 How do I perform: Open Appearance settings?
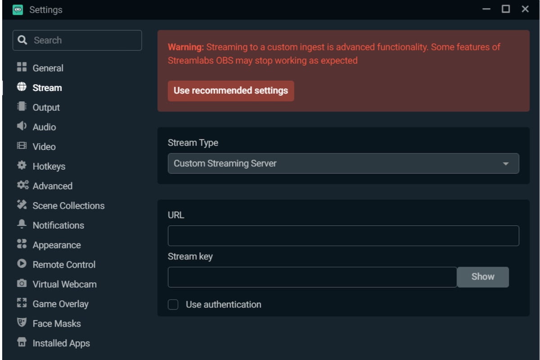point(57,245)
